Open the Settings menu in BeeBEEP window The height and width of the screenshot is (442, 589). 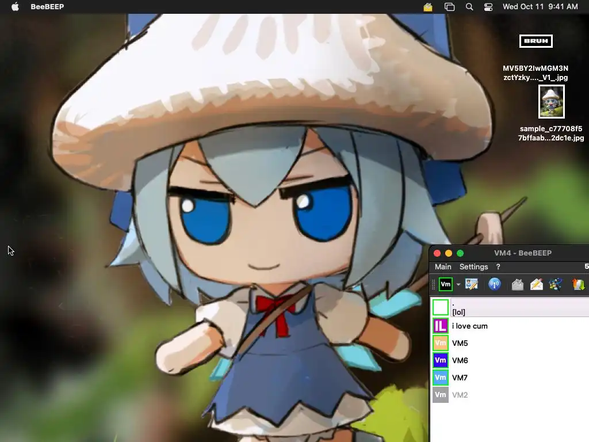(x=474, y=267)
